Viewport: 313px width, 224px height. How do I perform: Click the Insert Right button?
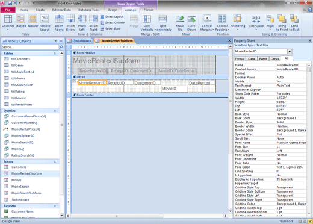tap(93, 23)
